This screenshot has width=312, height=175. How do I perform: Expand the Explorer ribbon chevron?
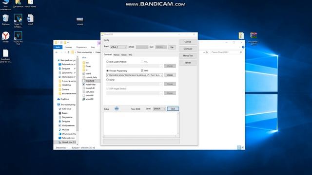tap(239, 47)
